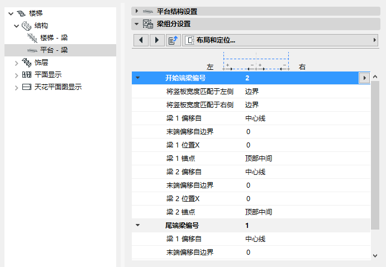Image resolution: width=386 pixels, height=267 pixels.
Task: Collapse the 尾端梁编号 group
Action: click(137, 225)
